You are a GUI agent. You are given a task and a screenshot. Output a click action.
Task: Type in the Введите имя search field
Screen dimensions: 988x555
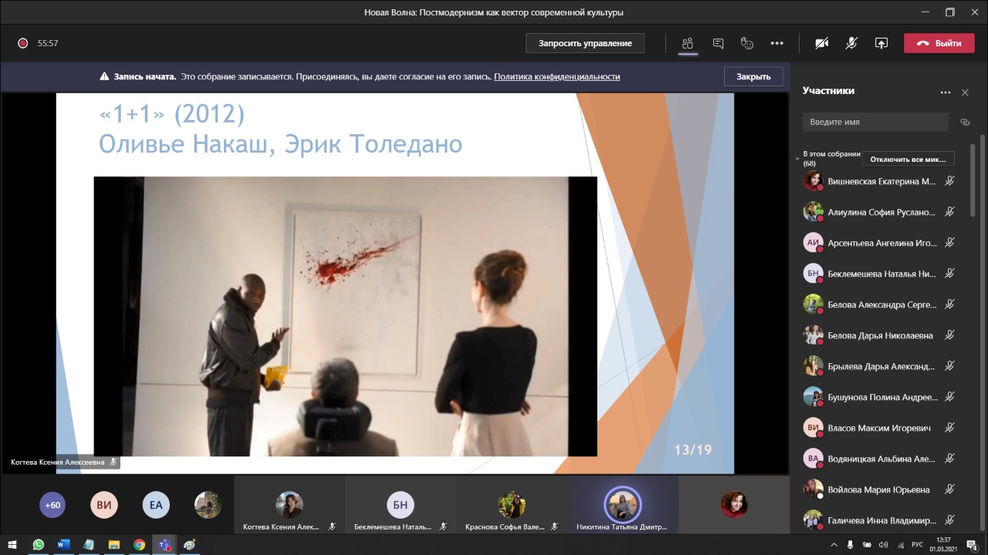[x=875, y=122]
